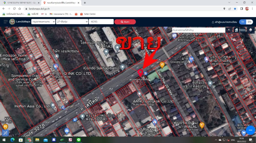Click the ฟรายชีส HALAL fast food marker
Viewport: 256px width, 143px height.
[x=202, y=125]
